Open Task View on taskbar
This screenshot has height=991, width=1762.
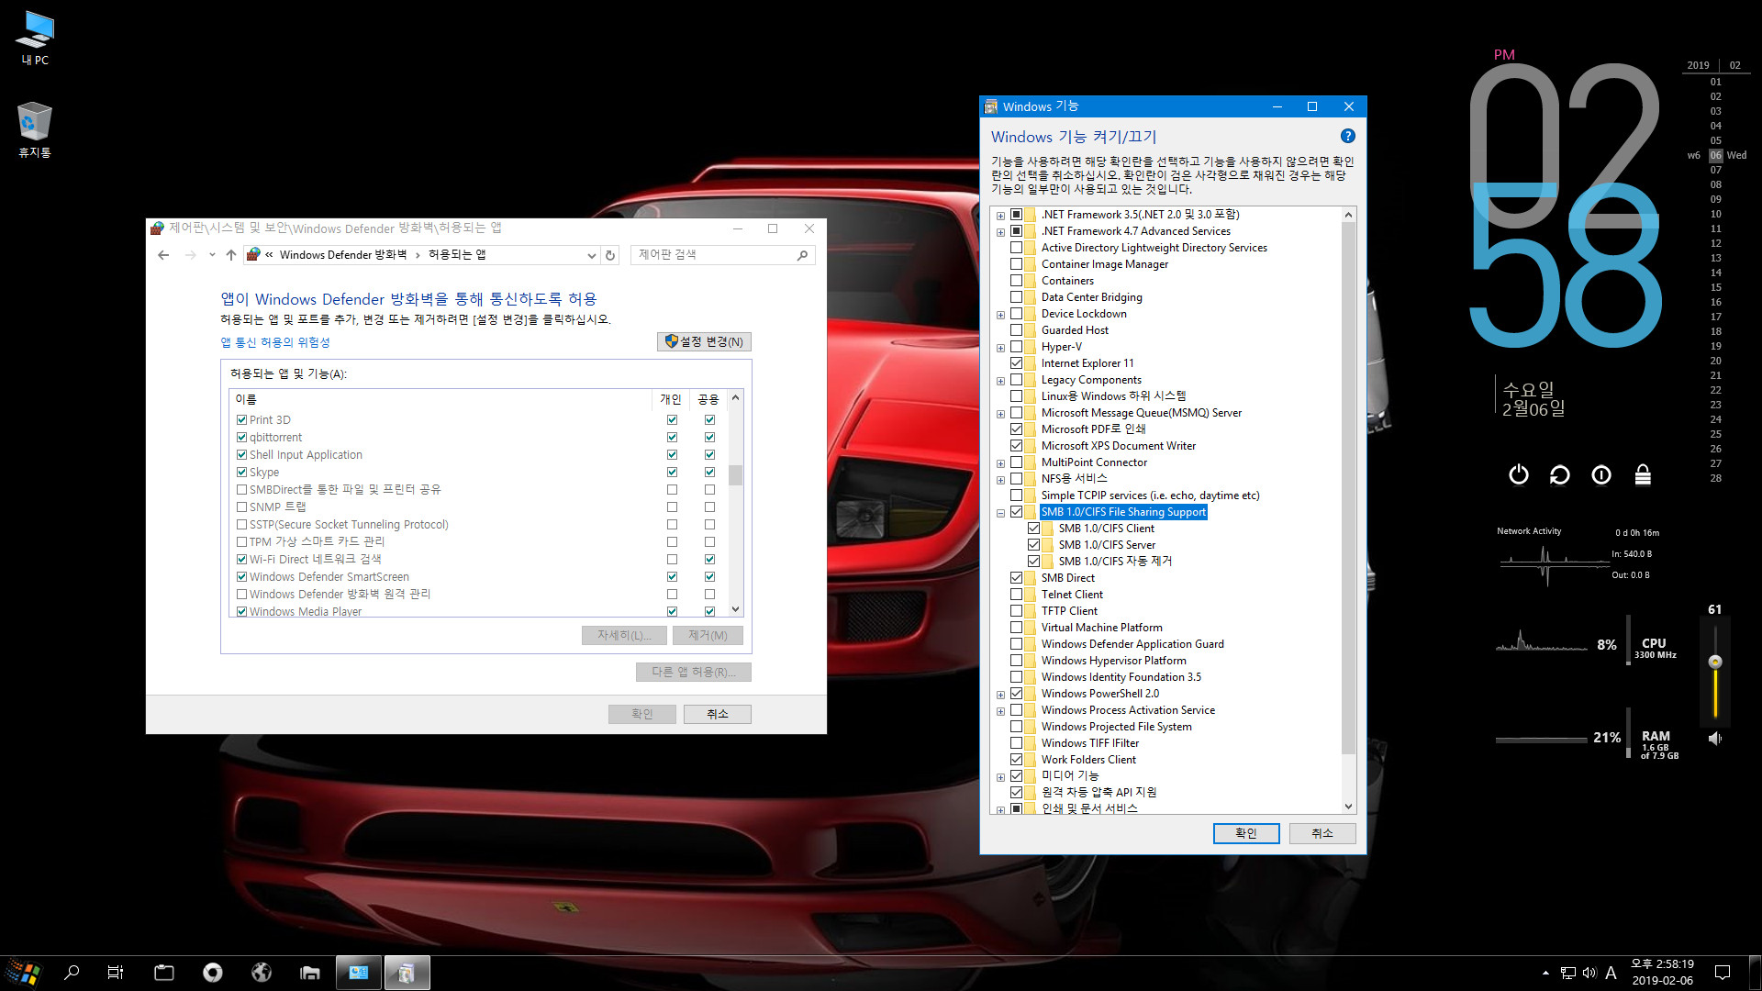pos(116,973)
